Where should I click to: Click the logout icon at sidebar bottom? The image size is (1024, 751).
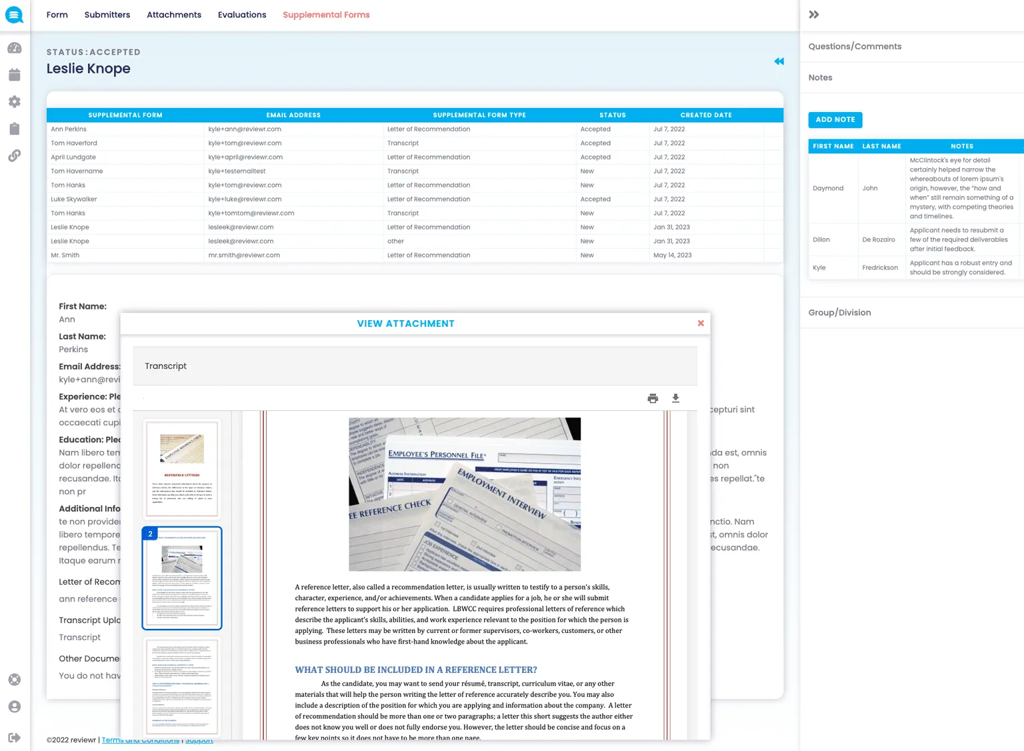tap(15, 737)
